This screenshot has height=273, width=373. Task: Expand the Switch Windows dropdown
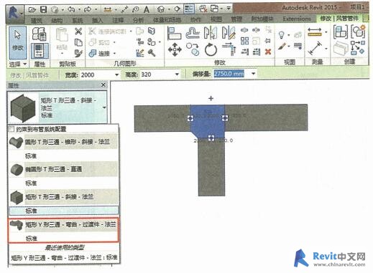point(222,9)
